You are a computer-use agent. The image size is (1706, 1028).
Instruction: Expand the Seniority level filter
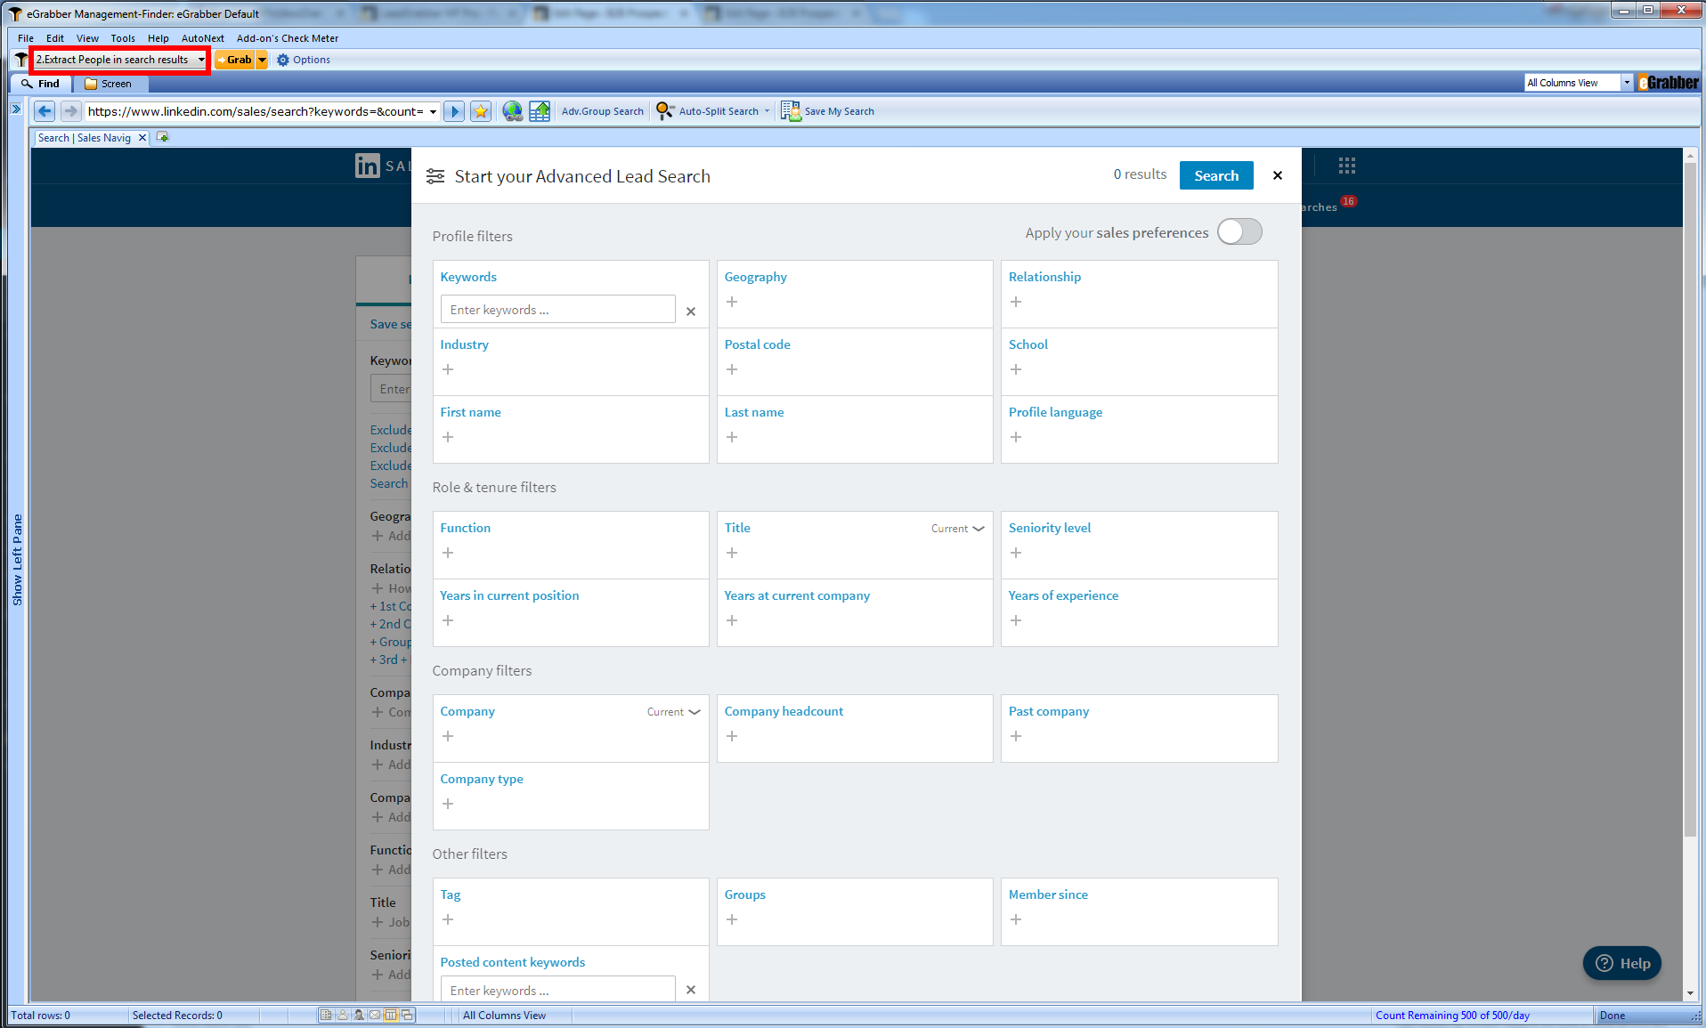click(1016, 553)
